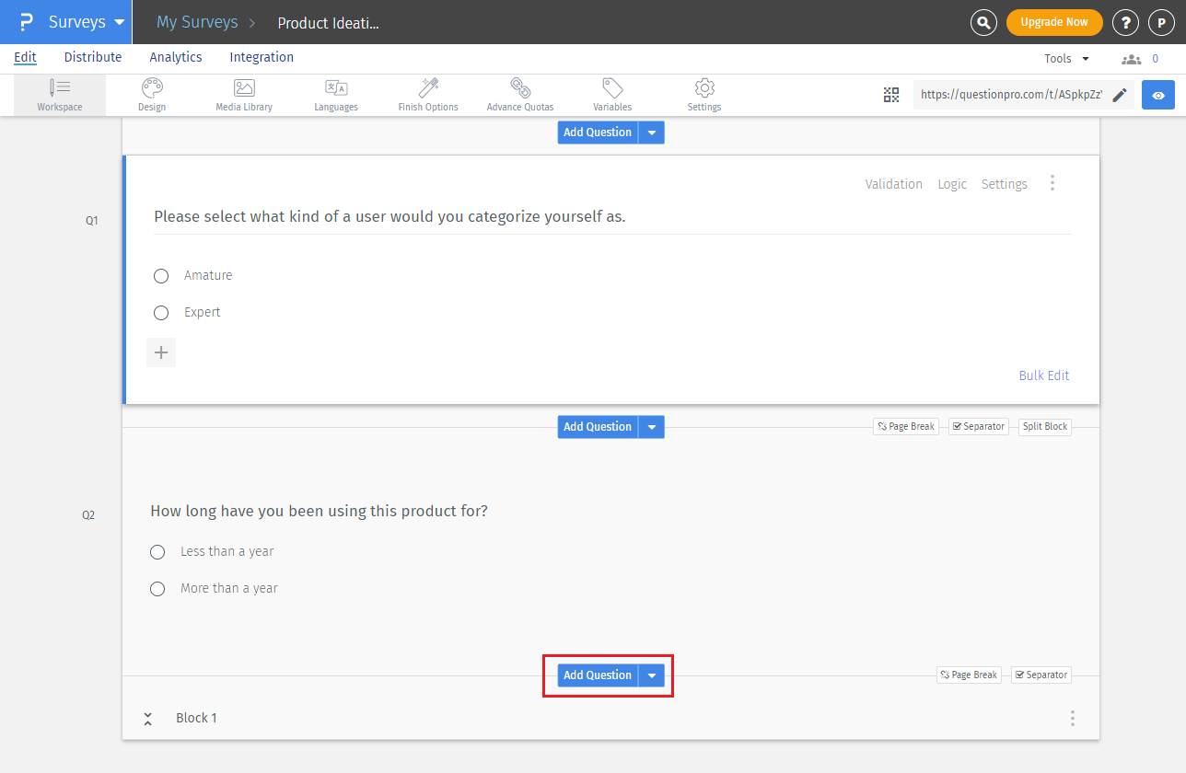Expand the Tools dropdown menu
1186x773 pixels.
(x=1066, y=58)
